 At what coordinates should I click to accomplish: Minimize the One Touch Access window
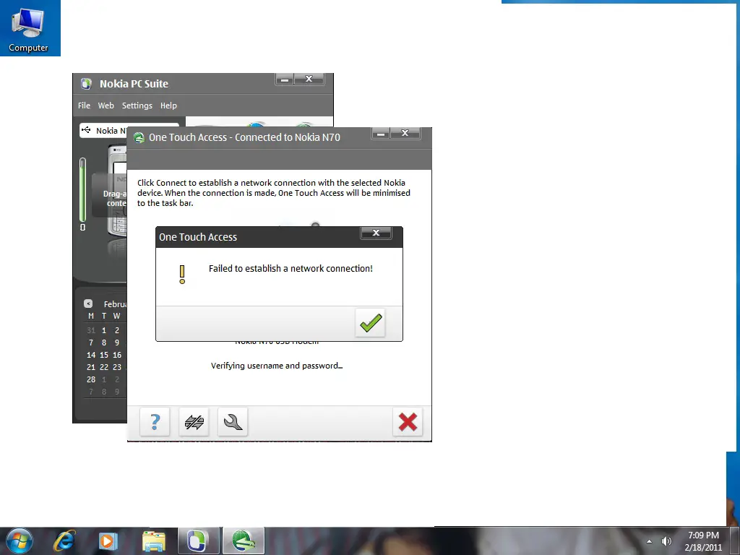pyautogui.click(x=381, y=134)
